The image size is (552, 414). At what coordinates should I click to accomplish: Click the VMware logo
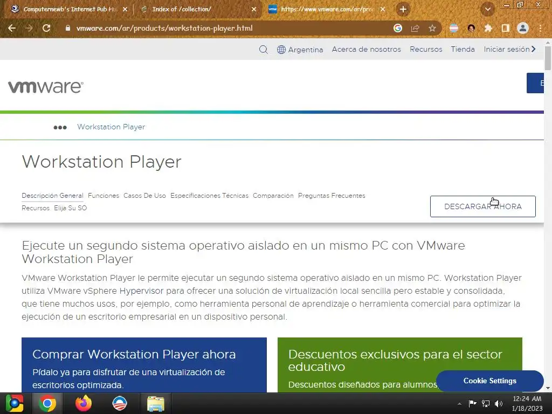pyautogui.click(x=46, y=87)
